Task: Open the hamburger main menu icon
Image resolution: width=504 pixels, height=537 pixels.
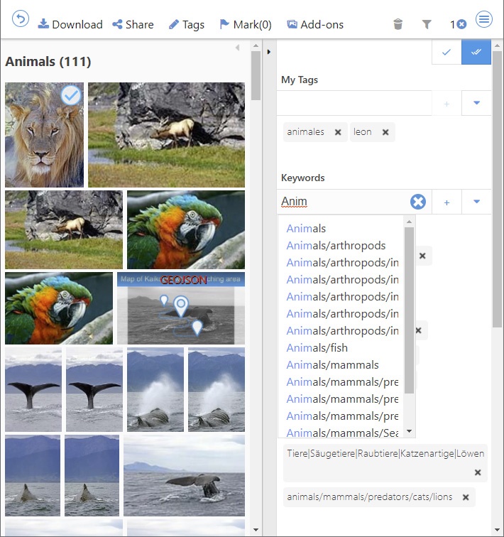Action: click(484, 20)
